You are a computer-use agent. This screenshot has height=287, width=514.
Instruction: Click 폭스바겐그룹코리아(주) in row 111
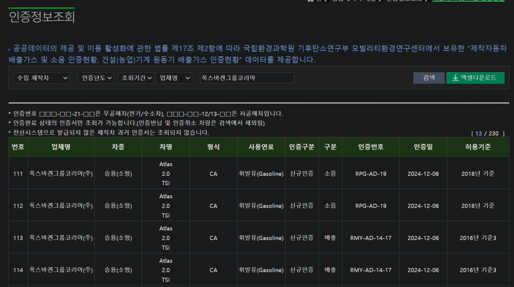(61, 174)
